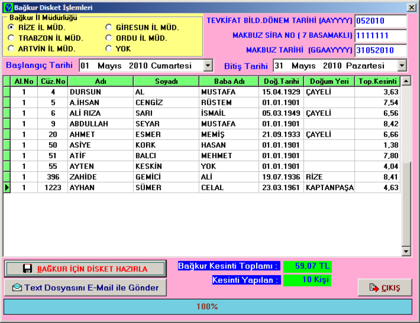Click the name cell ALİ RIZA

click(101, 113)
